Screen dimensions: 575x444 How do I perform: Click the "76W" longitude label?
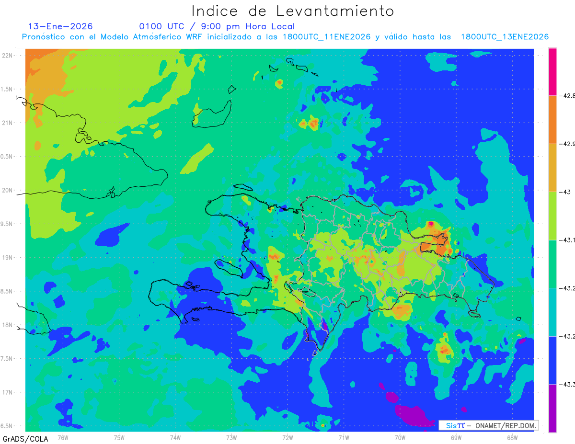tap(63, 437)
